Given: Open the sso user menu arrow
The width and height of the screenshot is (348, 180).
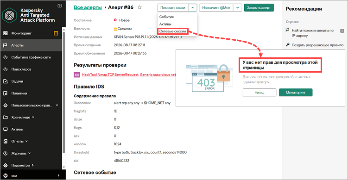Looking at the screenshot, I should (58, 175).
